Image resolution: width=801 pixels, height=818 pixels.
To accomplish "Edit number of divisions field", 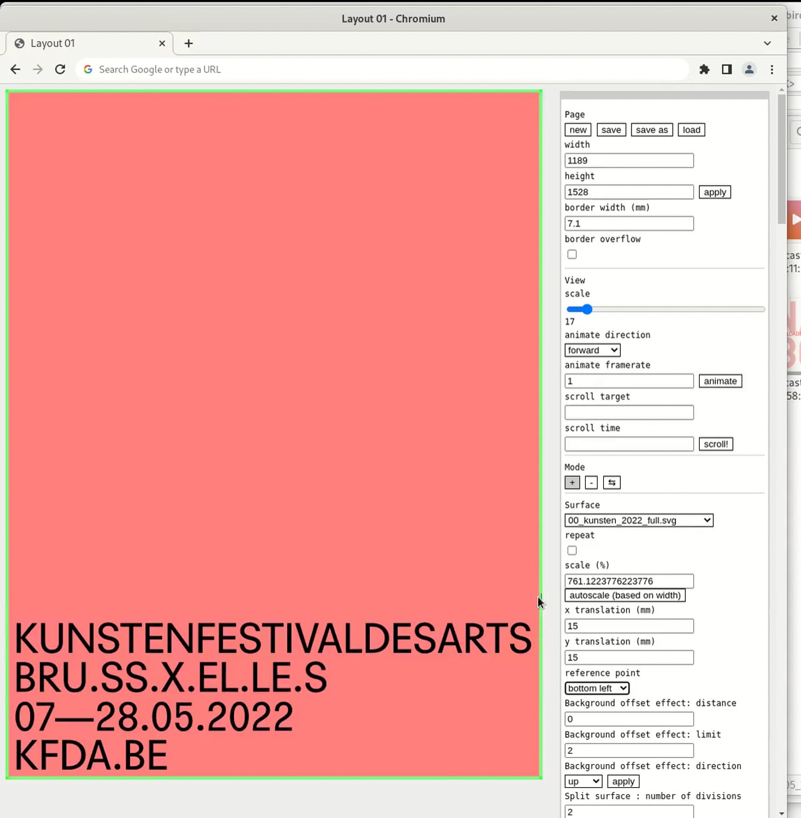I will [x=629, y=812].
